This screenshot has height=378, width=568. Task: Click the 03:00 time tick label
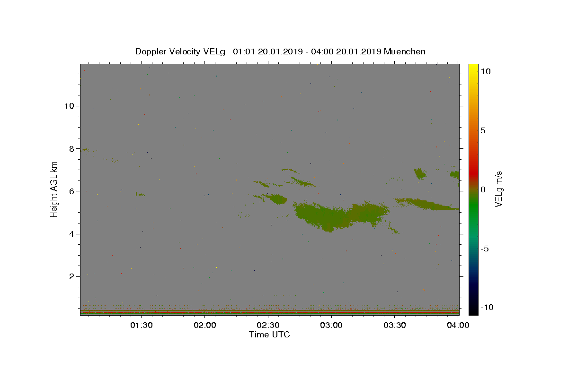pos(331,325)
